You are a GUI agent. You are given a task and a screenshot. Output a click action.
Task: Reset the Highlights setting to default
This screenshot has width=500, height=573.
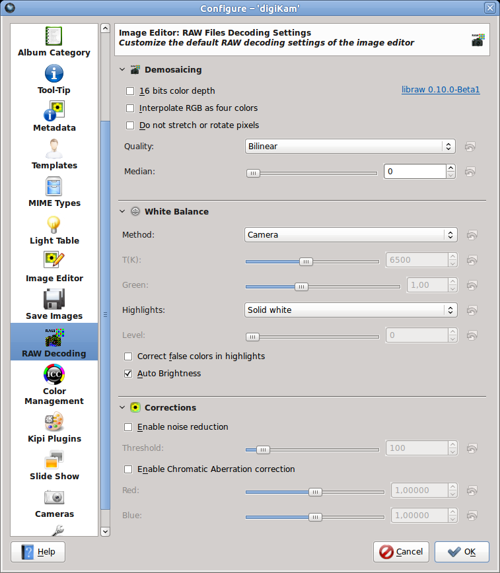pyautogui.click(x=472, y=310)
